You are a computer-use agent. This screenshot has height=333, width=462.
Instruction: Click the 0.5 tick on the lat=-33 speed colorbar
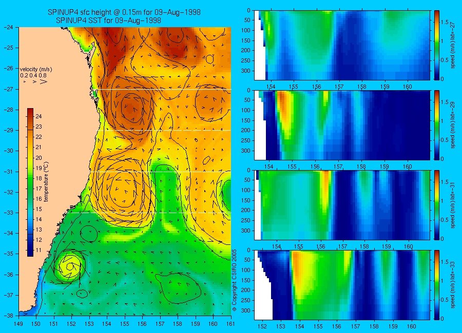click(445, 300)
